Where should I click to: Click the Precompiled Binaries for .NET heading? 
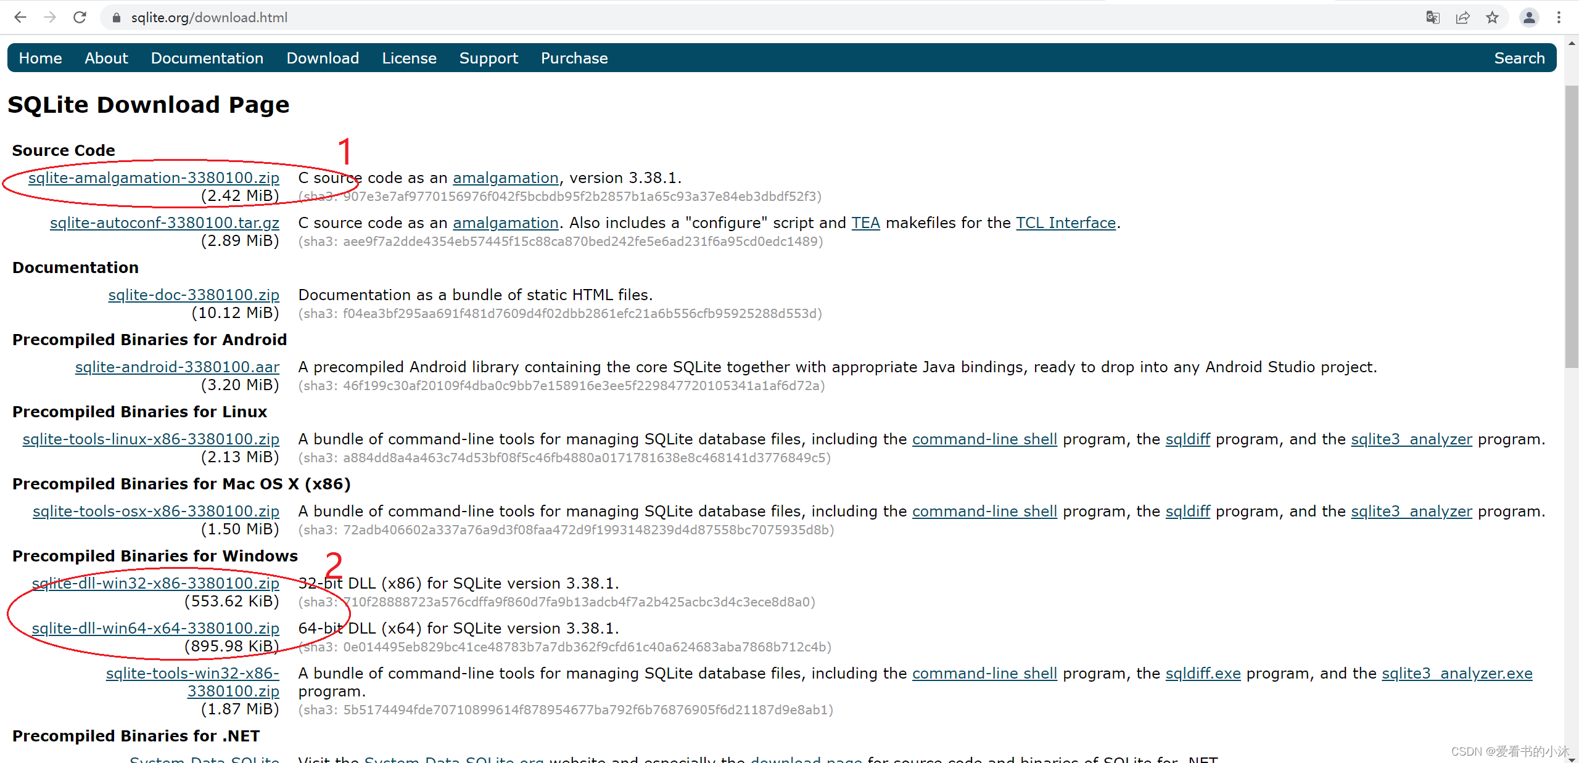point(136,736)
